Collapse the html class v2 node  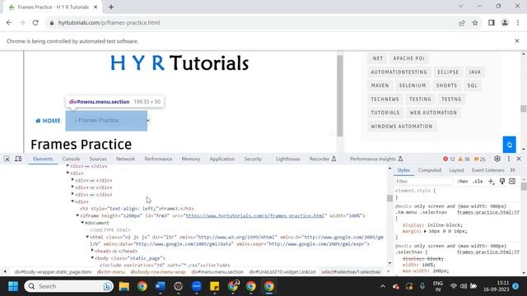click(87, 237)
